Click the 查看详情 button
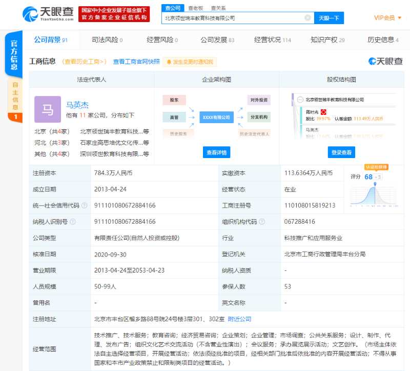Screen dimensions: 410x371 point(216,152)
